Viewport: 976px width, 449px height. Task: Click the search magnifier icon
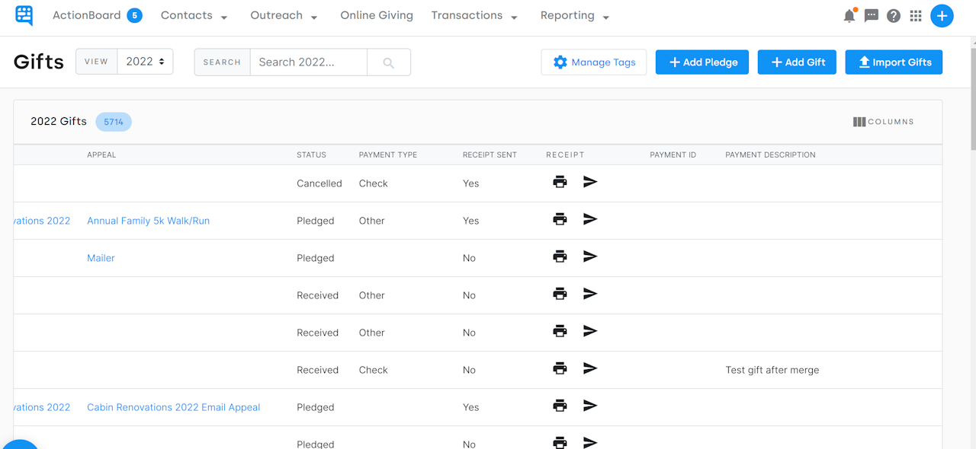point(389,62)
